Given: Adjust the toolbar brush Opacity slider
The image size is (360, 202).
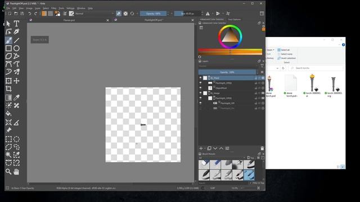Looking at the screenshot, I should [153, 13].
